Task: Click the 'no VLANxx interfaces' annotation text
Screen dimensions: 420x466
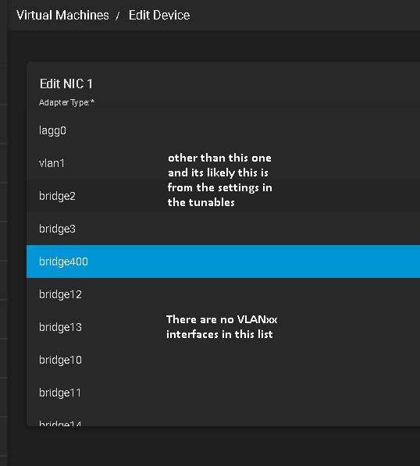Action: click(x=222, y=326)
